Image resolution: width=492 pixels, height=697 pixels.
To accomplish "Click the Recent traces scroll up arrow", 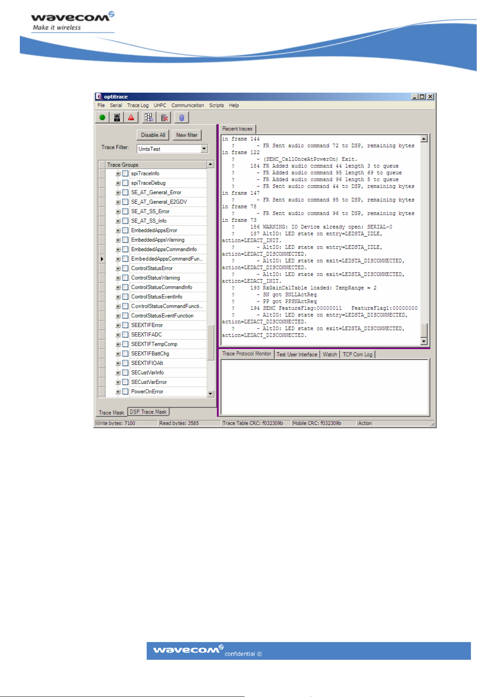I will pyautogui.click(x=424, y=139).
